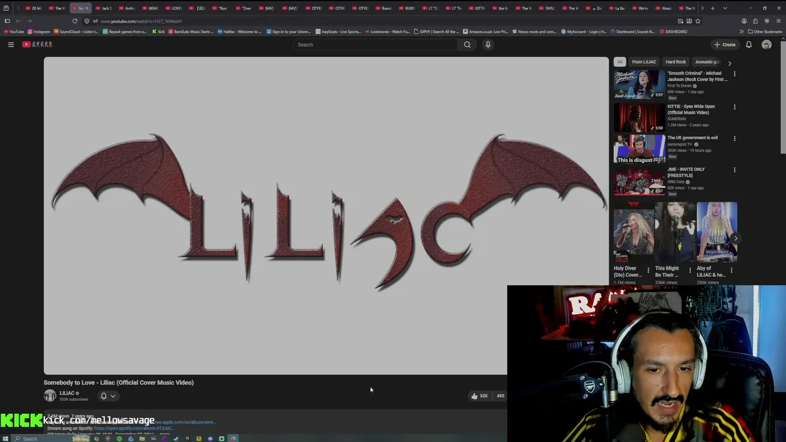Show more bookmarks with the overflow chevron
The width and height of the screenshot is (786, 442).
(741, 31)
